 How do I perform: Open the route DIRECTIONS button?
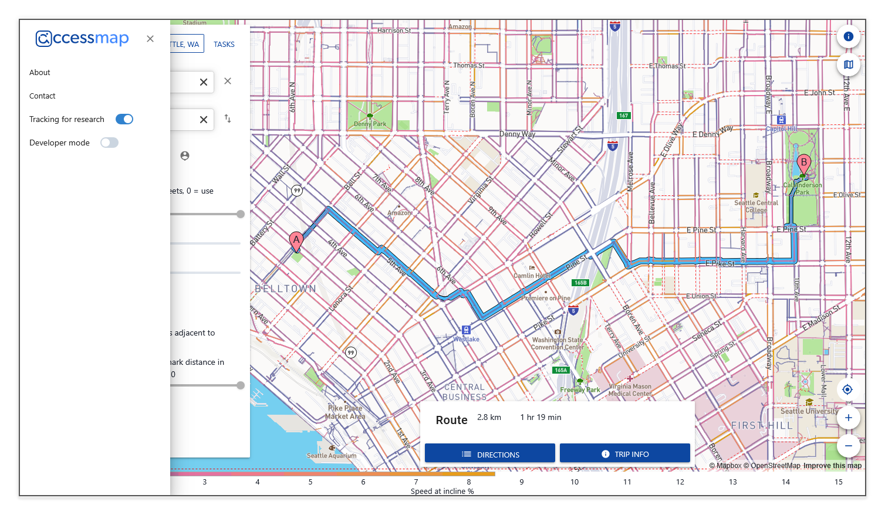pyautogui.click(x=490, y=454)
